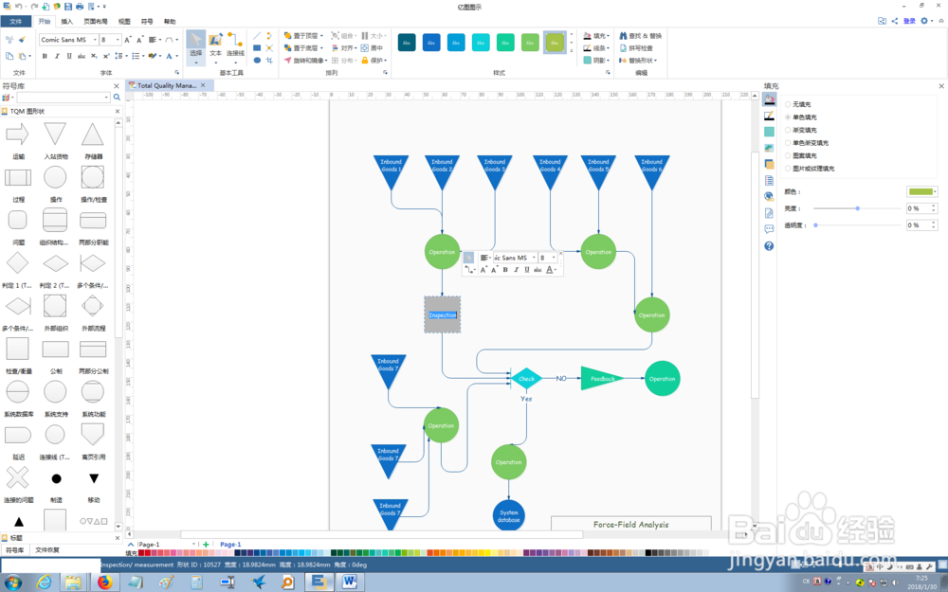Expand the 替换形状 dropdown

[x=655, y=61]
